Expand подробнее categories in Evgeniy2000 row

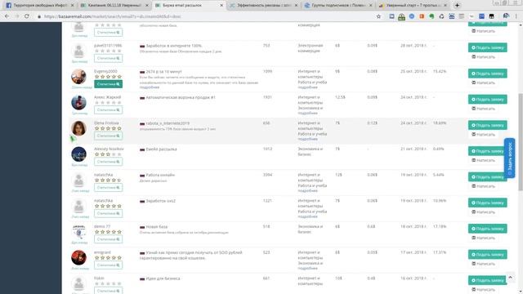click(308, 87)
